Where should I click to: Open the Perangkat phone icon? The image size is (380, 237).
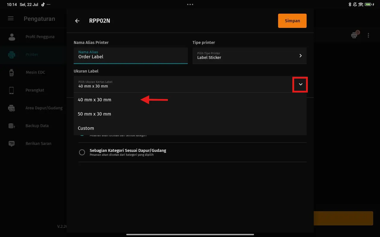(x=12, y=90)
